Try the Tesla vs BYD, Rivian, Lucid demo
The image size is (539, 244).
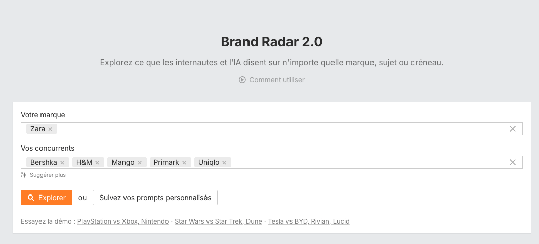click(309, 221)
